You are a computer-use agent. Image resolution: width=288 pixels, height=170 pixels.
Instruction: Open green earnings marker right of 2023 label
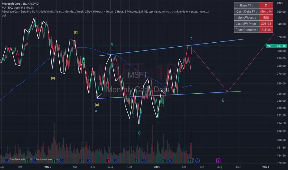pyautogui.click(x=163, y=161)
